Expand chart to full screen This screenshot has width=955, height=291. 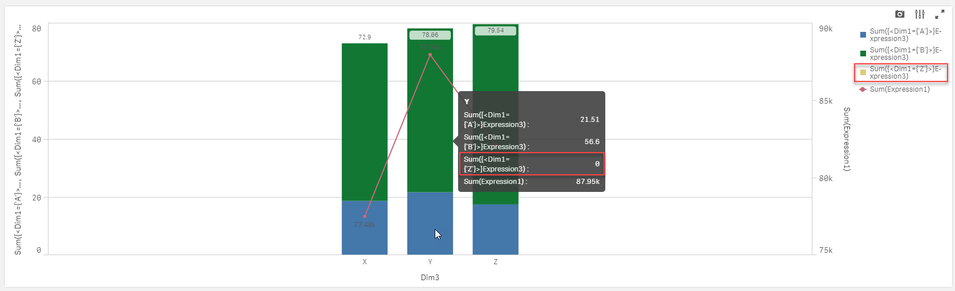pos(940,14)
